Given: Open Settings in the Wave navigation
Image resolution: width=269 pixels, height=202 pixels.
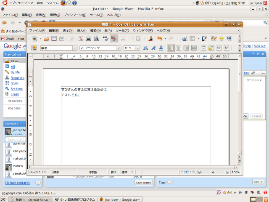Looking at the screenshot, I should point(17,89).
